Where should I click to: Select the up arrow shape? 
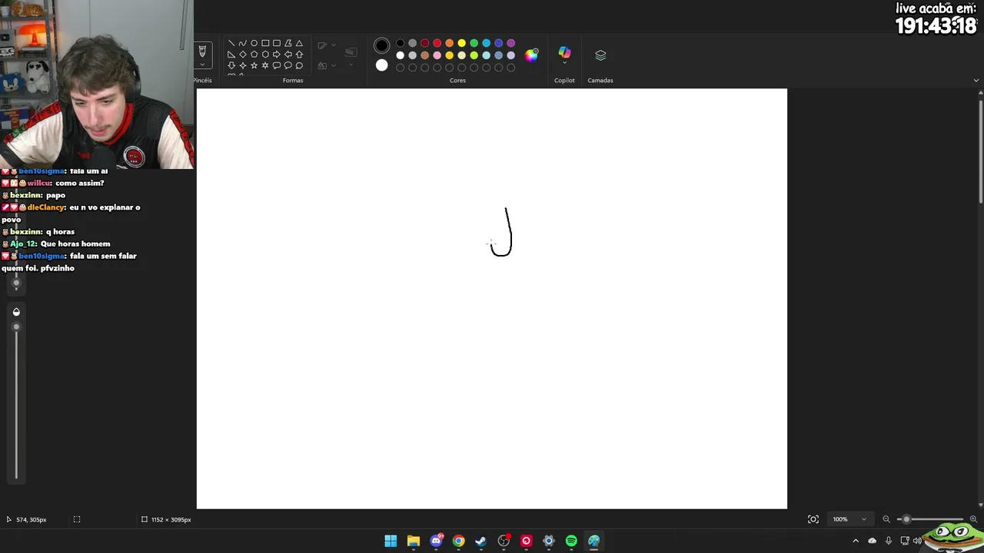[x=299, y=55]
